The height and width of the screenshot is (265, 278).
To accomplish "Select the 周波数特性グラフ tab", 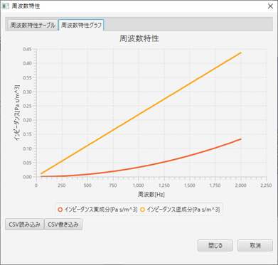I will tap(81, 25).
